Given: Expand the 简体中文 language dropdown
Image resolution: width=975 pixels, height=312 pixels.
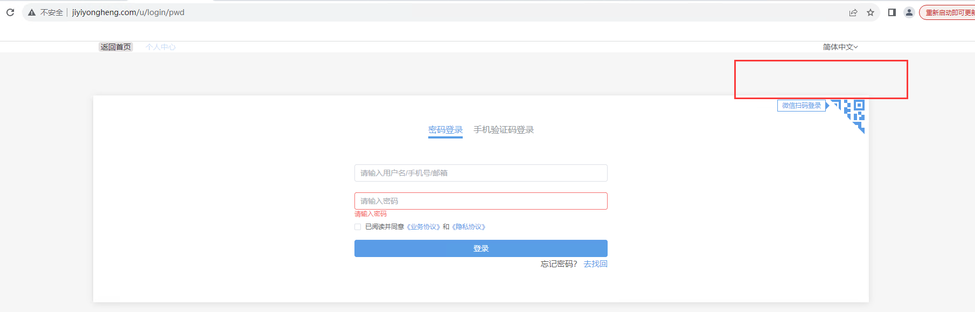Looking at the screenshot, I should pos(840,47).
